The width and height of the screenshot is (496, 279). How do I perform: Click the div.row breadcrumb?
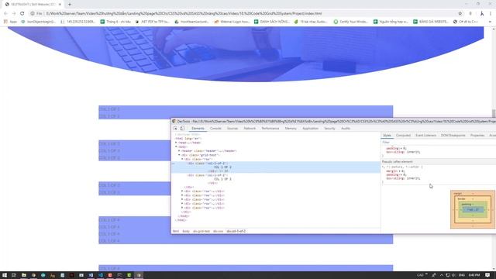(x=219, y=231)
